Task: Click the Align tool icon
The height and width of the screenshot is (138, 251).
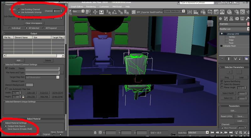Action: [x=196, y=12]
